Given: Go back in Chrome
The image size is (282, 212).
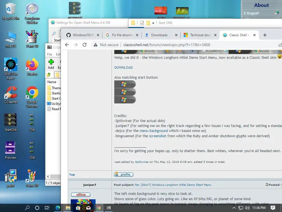Looking at the screenshot, I should click(x=67, y=45).
